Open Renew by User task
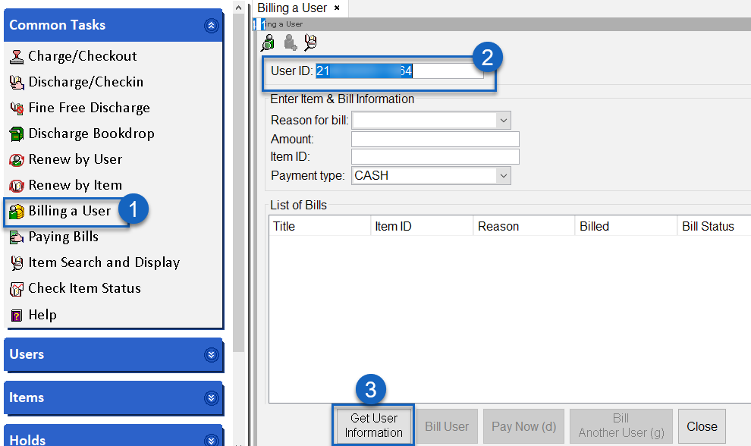Screen dimensions: 751x446 coord(75,159)
